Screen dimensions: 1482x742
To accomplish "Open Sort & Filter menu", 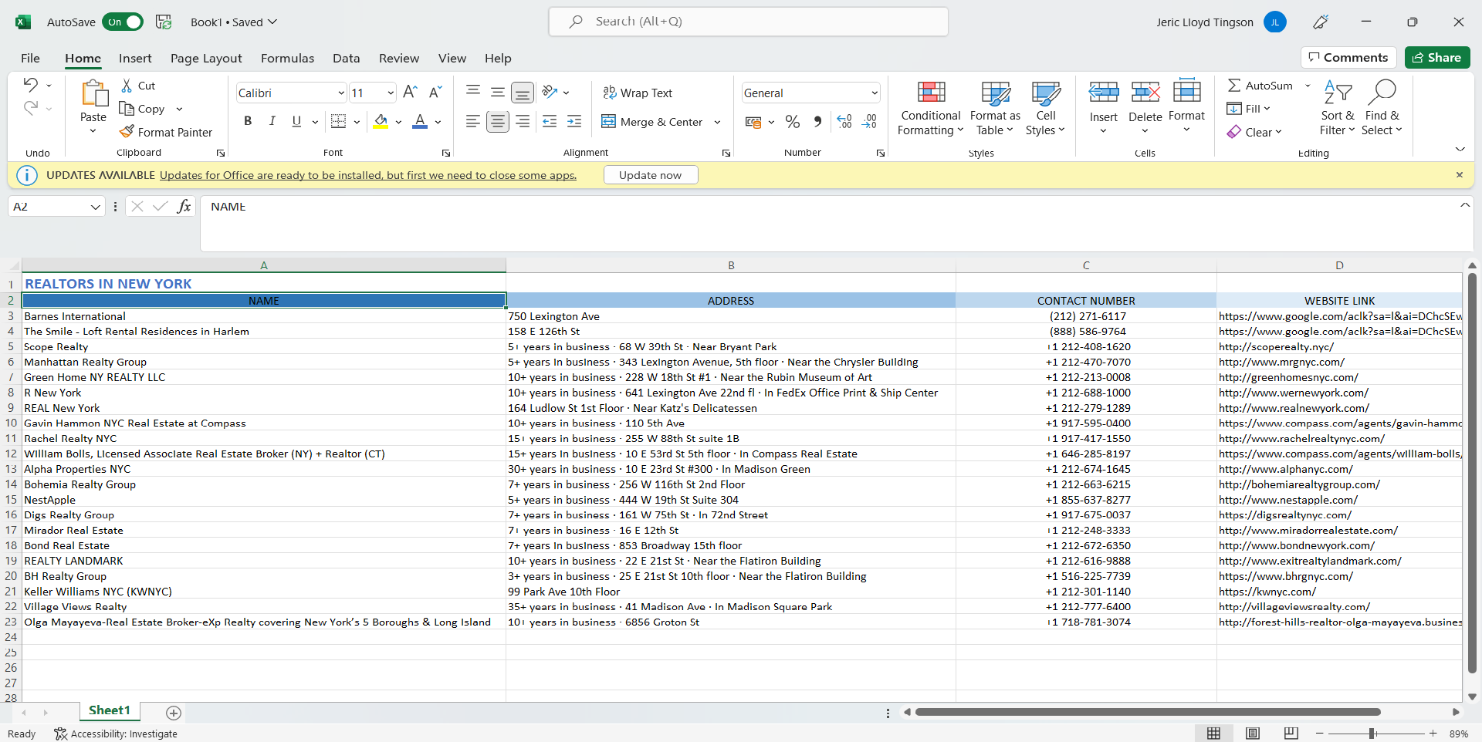I will coord(1338,108).
